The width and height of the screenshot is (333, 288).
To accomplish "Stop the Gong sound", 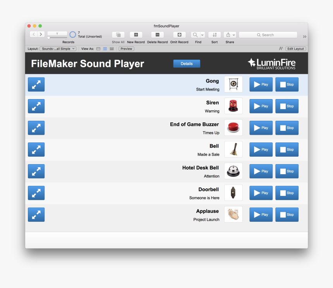I will (x=287, y=84).
